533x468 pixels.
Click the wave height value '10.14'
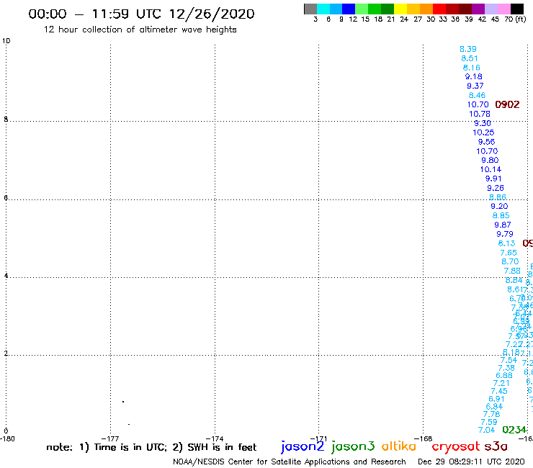click(491, 169)
